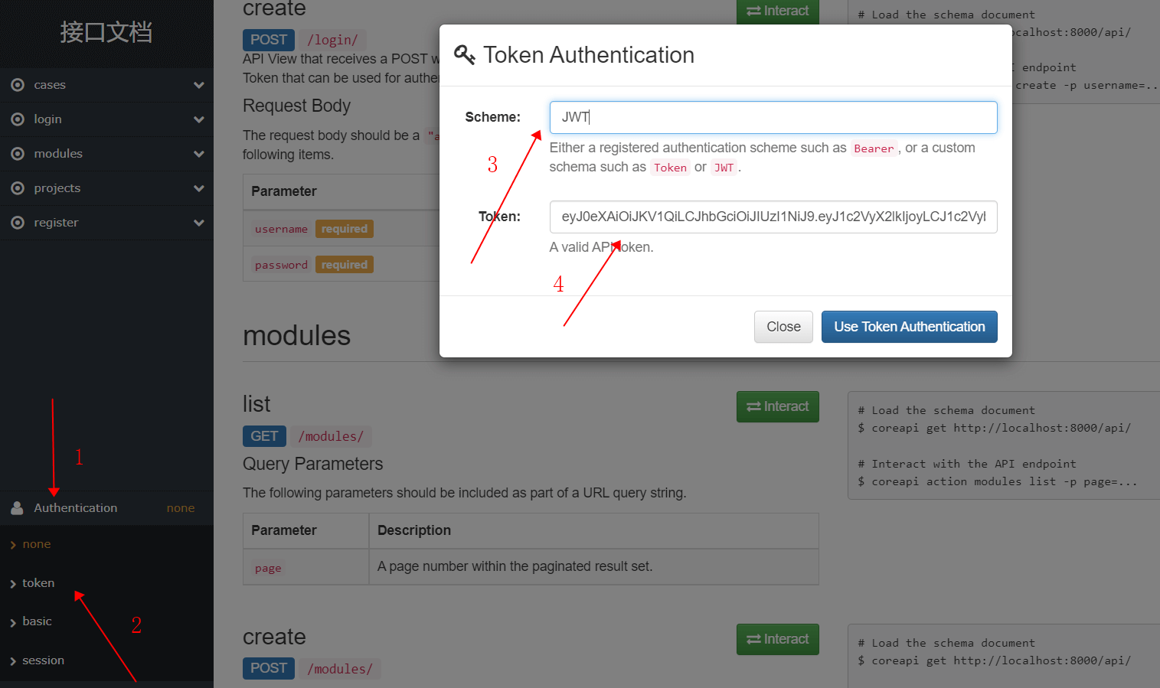Viewport: 1160px width, 688px height.
Task: Click the cases circle icon in sidebar
Action: [x=18, y=85]
